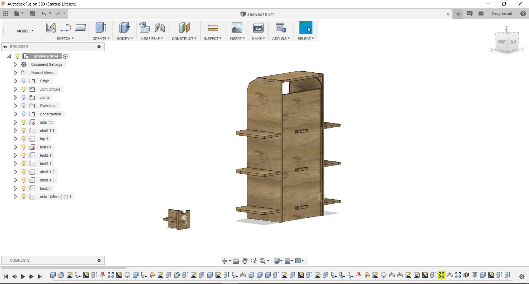Go to end of timeline
Viewport: 529px width, 284px height.
click(x=40, y=277)
